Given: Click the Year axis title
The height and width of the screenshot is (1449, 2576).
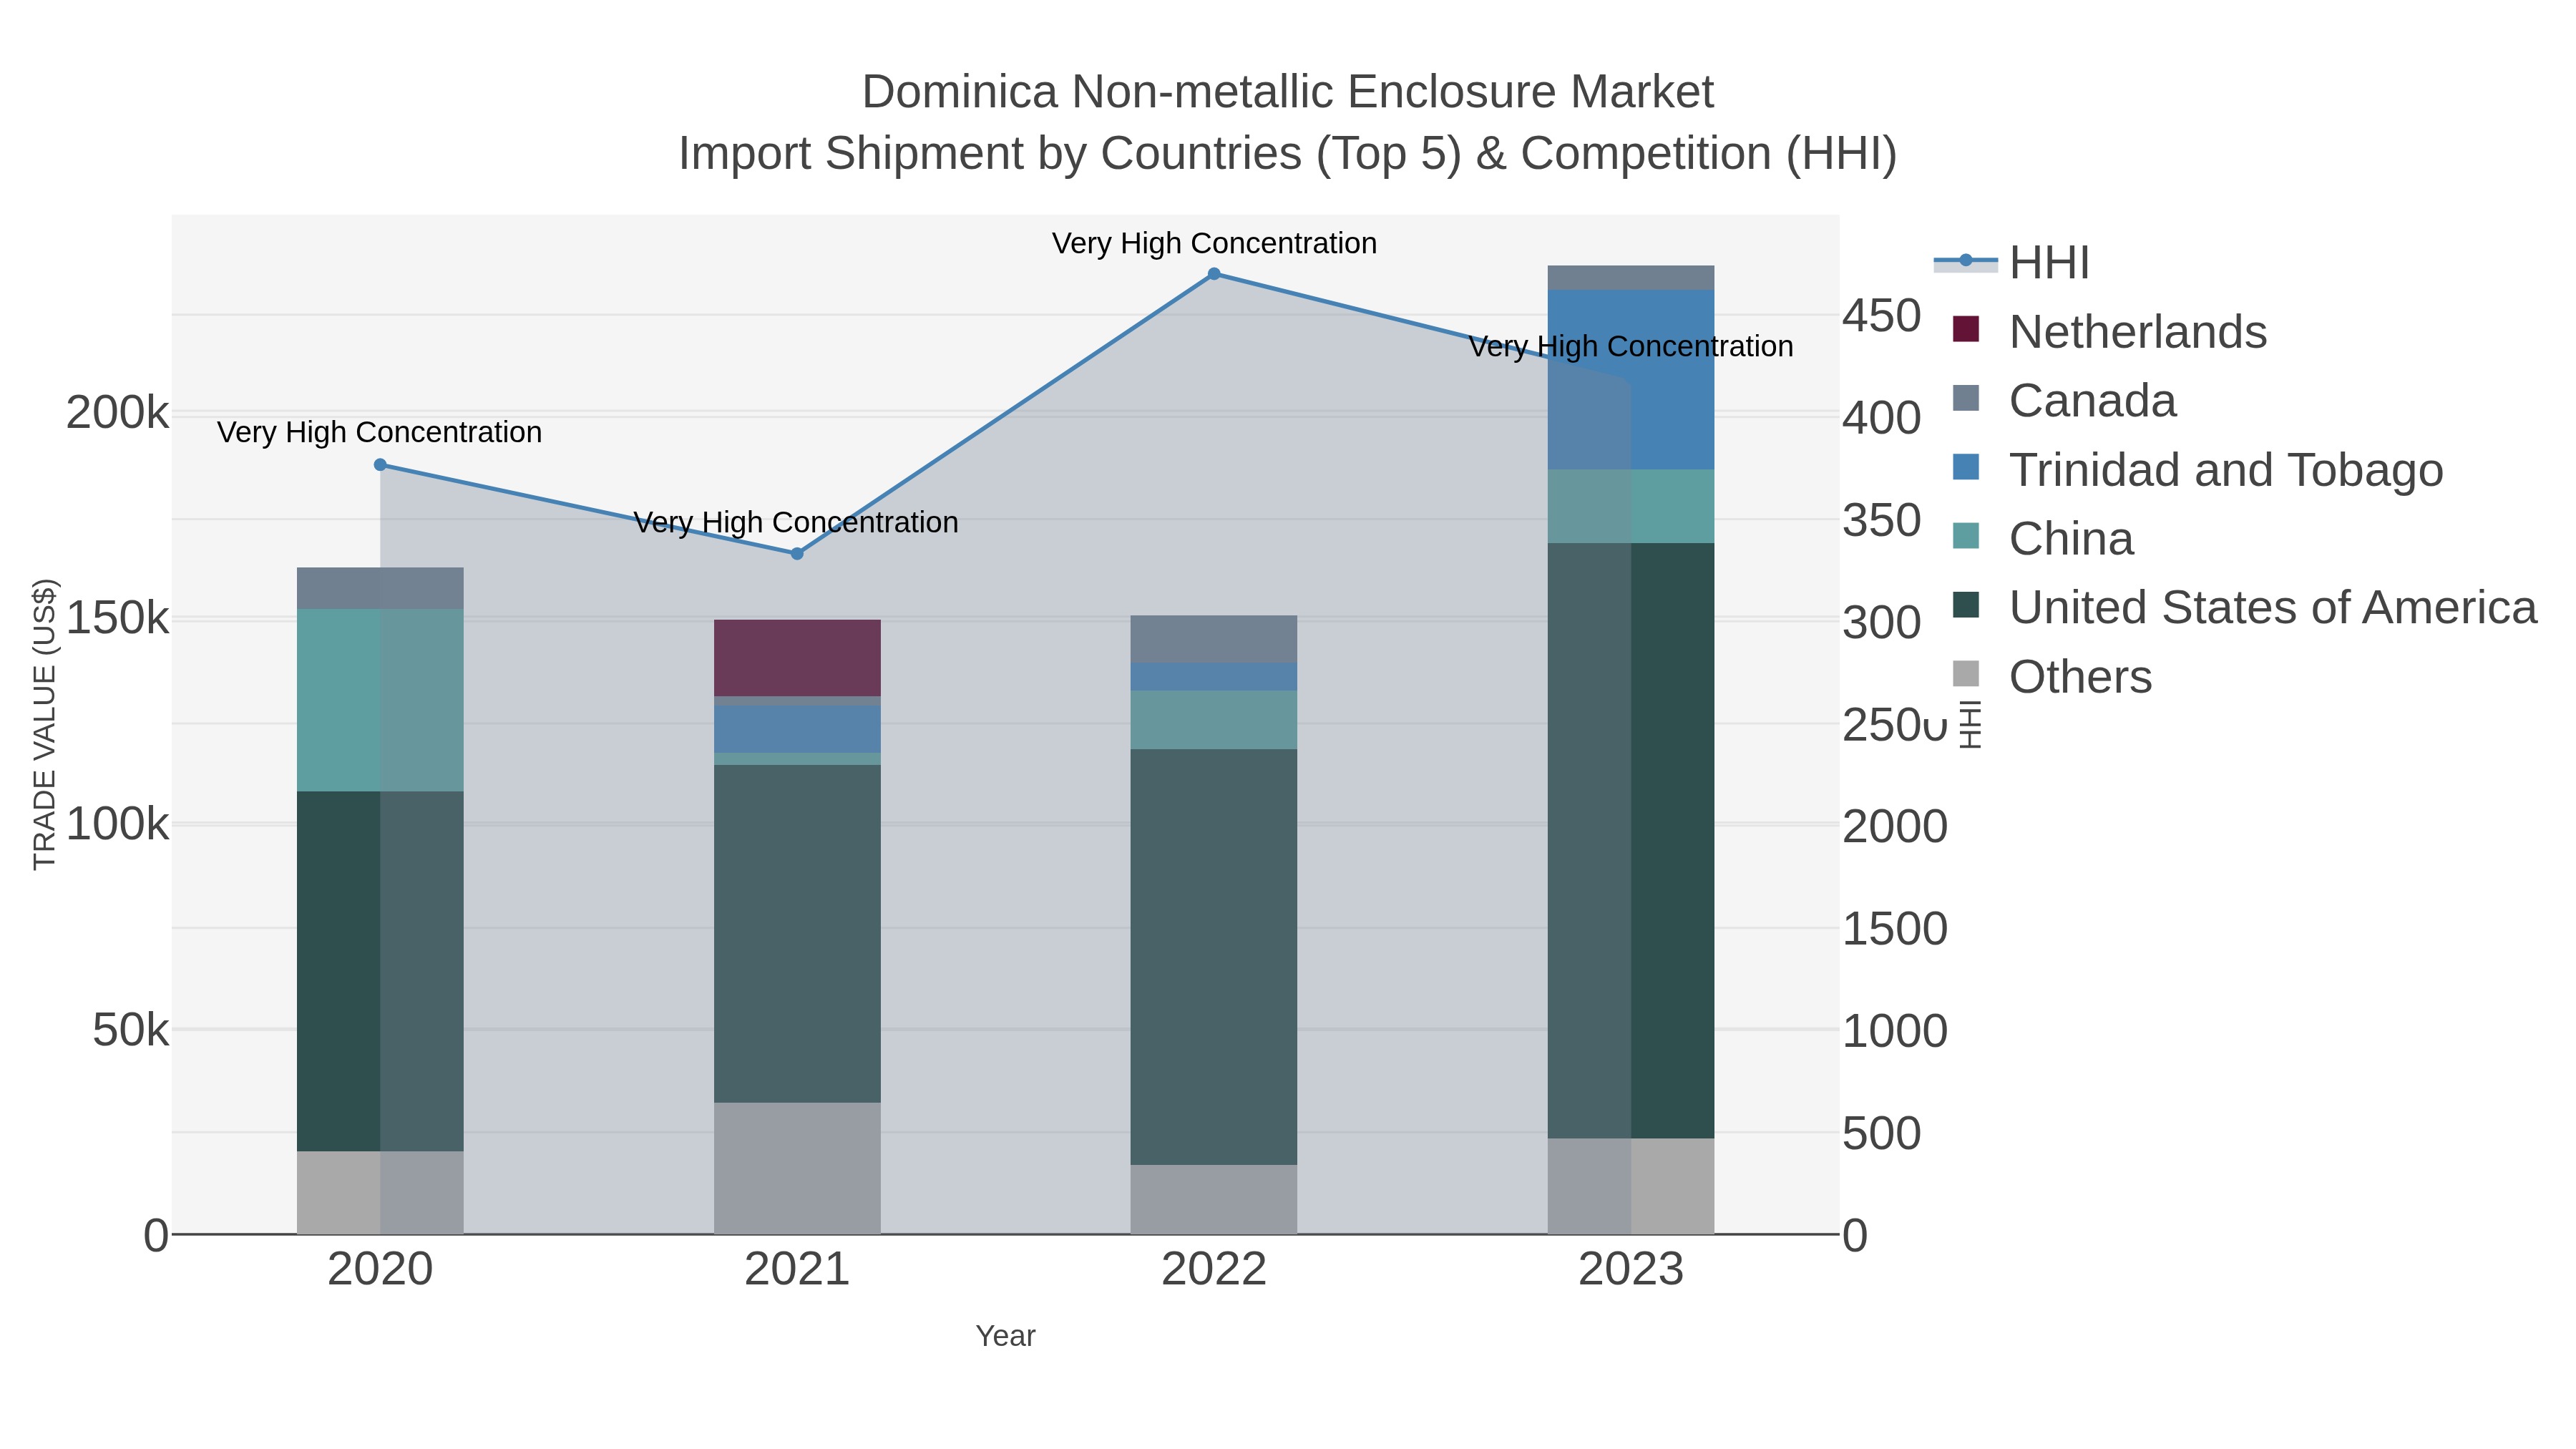Looking at the screenshot, I should coord(1005,1336).
